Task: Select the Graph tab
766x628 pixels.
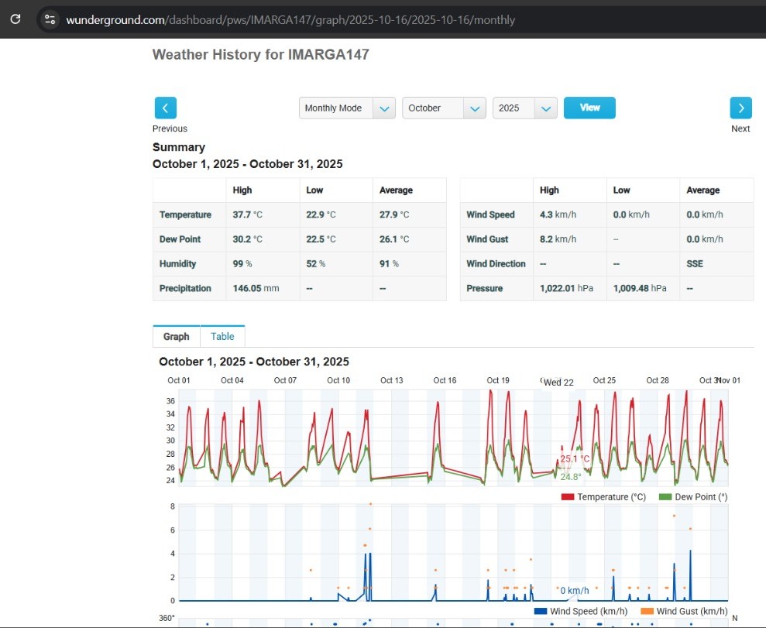Action: pos(177,336)
